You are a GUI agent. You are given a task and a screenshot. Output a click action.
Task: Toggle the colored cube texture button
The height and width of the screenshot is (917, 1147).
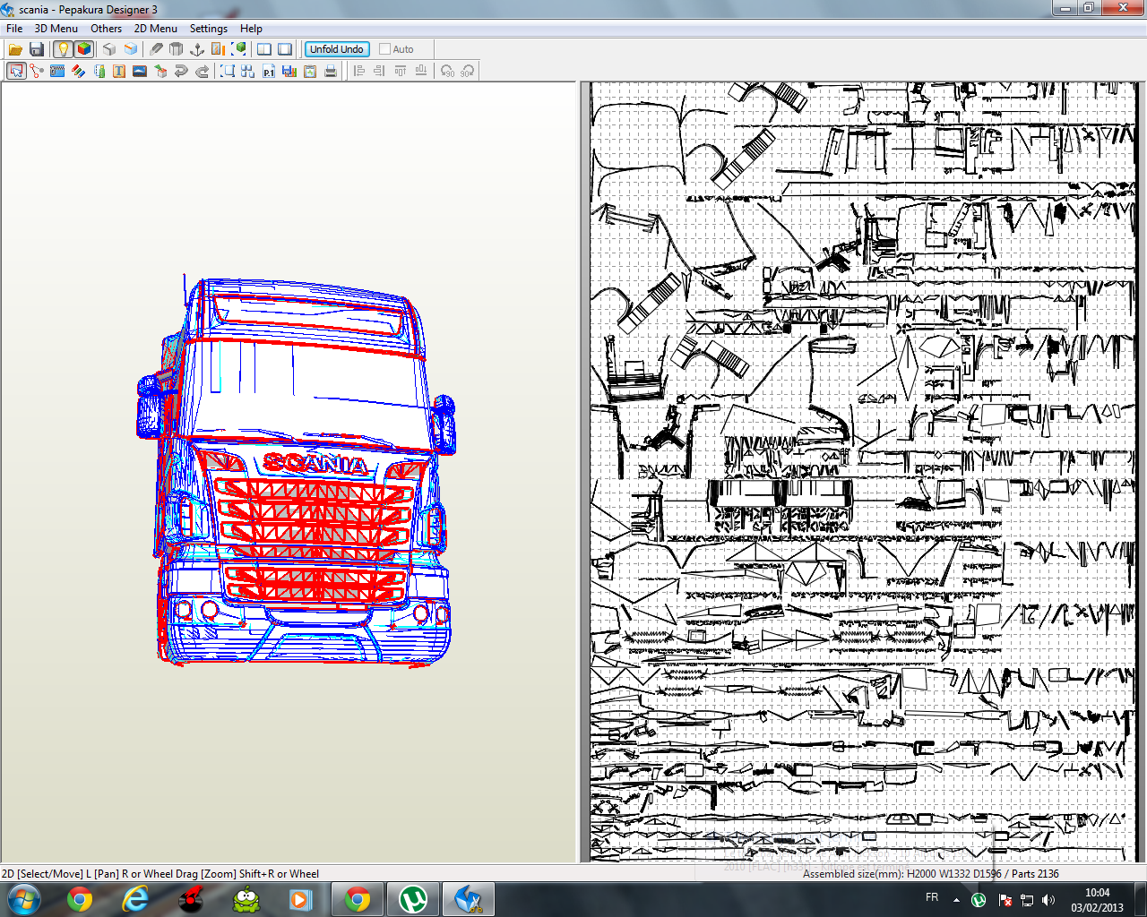pos(84,49)
